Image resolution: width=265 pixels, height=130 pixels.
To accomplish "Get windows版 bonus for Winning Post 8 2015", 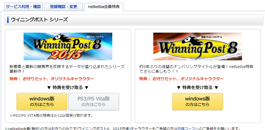I will [42, 102].
